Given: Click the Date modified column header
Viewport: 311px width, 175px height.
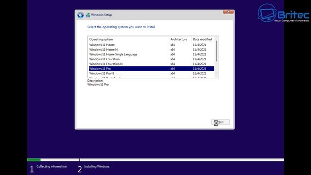Looking at the screenshot, I should (x=203, y=39).
